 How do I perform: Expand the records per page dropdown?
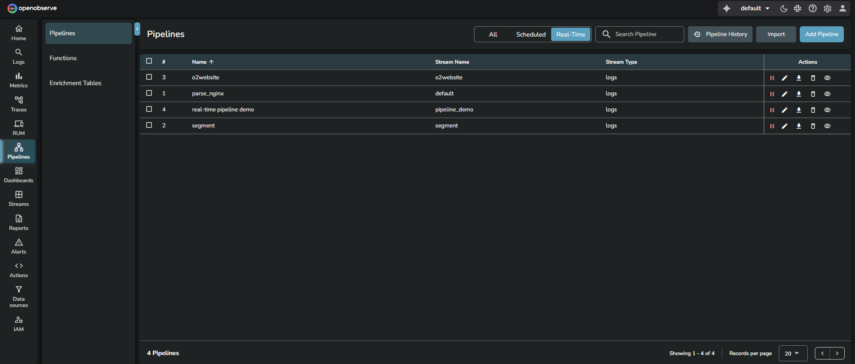(x=793, y=353)
